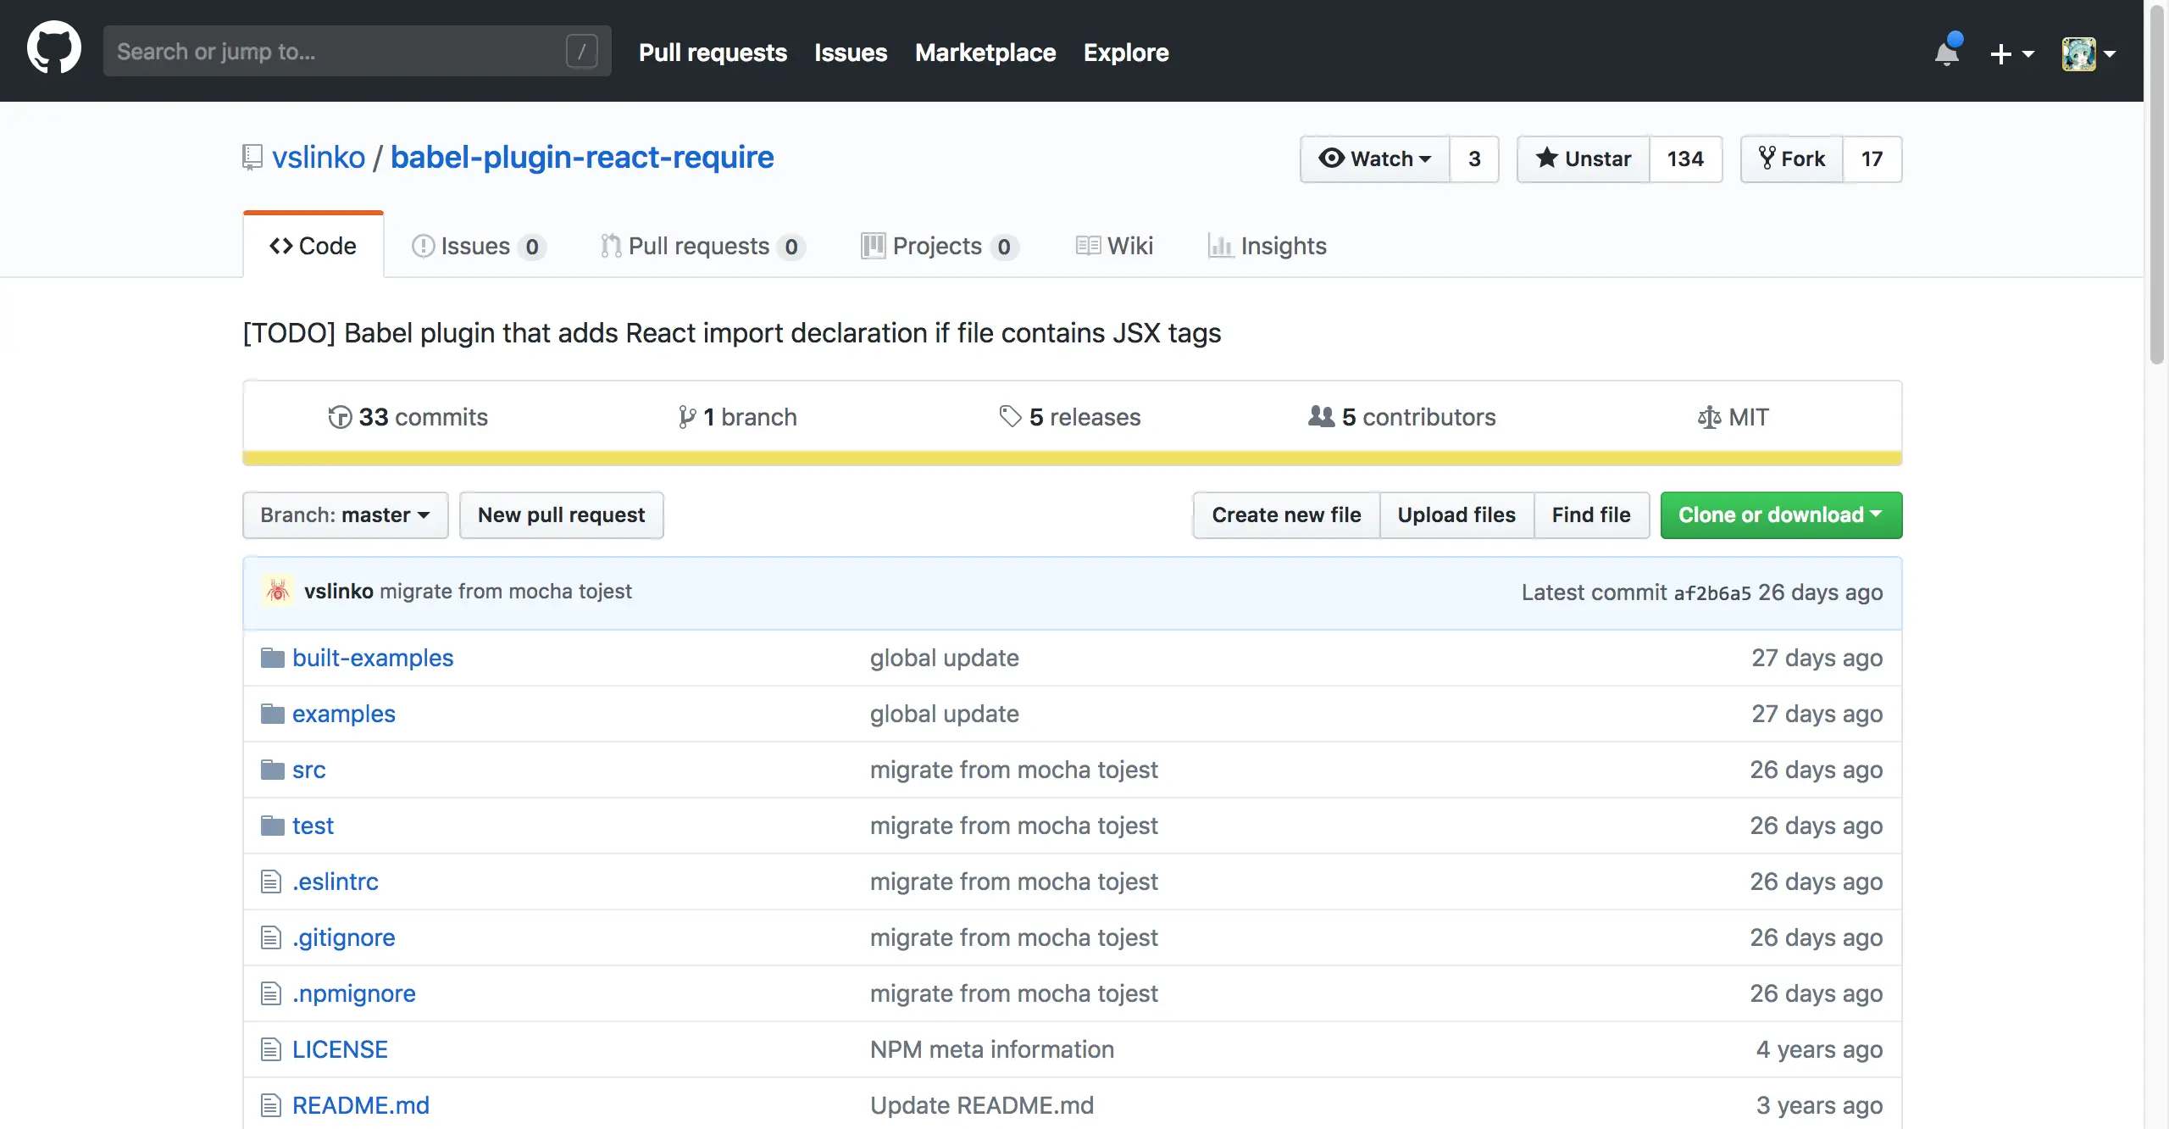Click Find file
The width and height of the screenshot is (2169, 1129).
[1591, 514]
